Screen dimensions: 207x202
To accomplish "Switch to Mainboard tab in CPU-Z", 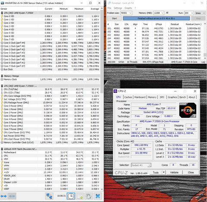I will point(140,97).
